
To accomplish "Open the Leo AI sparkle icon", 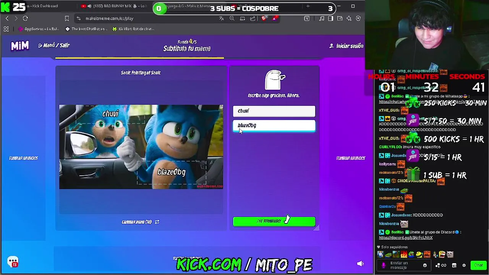I will tap(349, 18).
